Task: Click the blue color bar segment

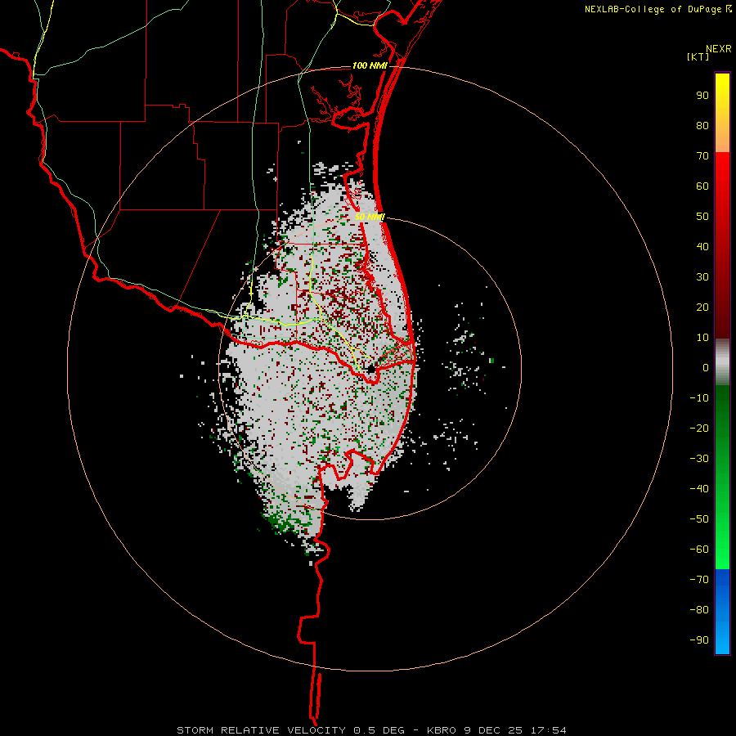Action: pyautogui.click(x=722, y=612)
